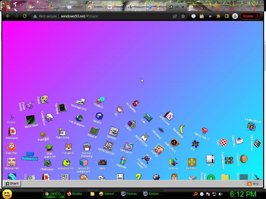Launch the Potato.yt potato icon

tap(244, 159)
